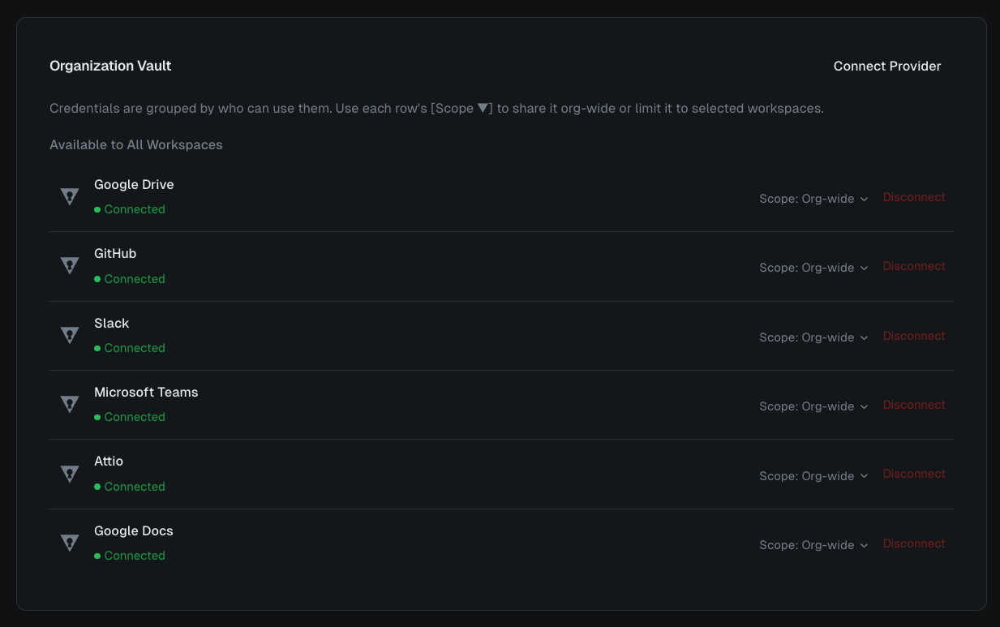The height and width of the screenshot is (627, 1000).
Task: Click Connected status under Google Docs
Action: tap(130, 556)
